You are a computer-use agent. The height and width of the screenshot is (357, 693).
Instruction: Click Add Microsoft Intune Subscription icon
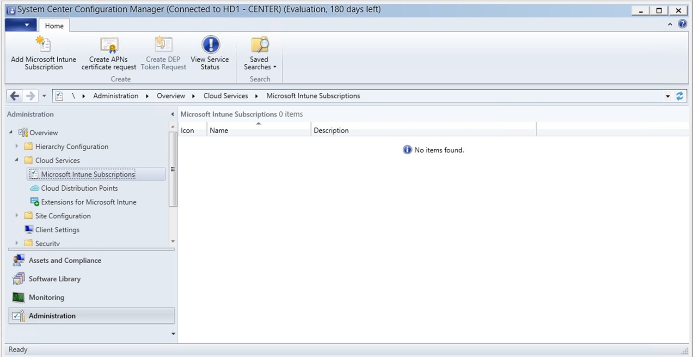click(x=43, y=44)
